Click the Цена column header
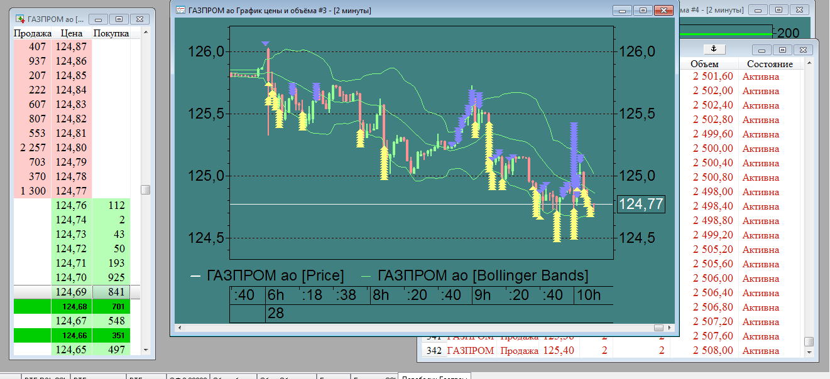 [x=72, y=33]
